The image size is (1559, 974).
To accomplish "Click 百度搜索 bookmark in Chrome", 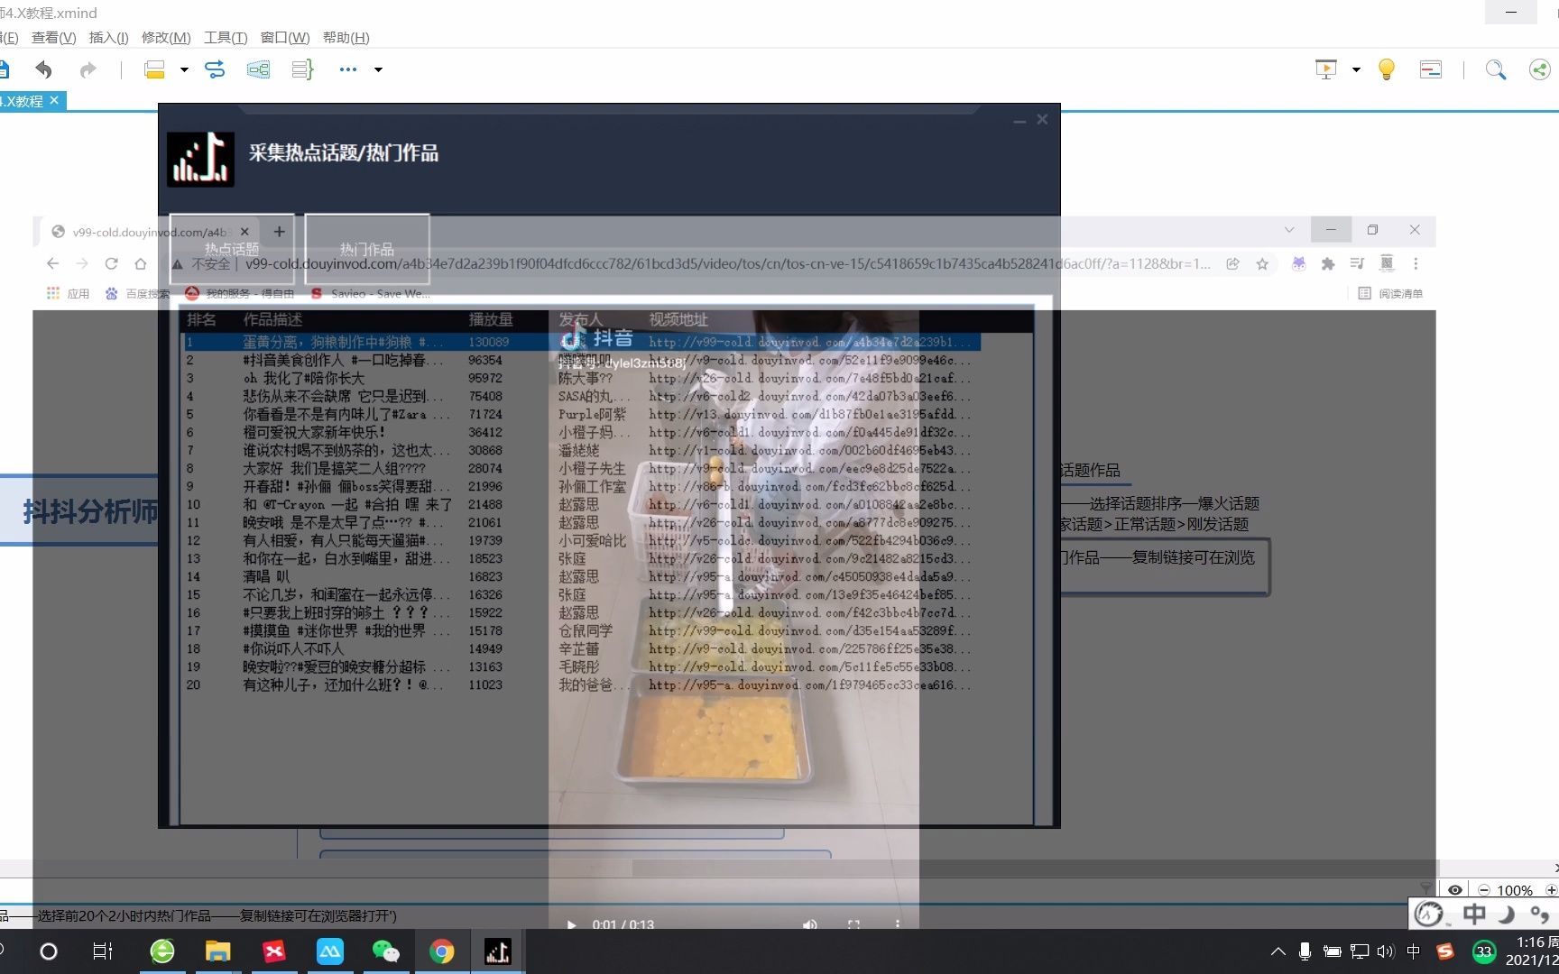I will [x=138, y=293].
